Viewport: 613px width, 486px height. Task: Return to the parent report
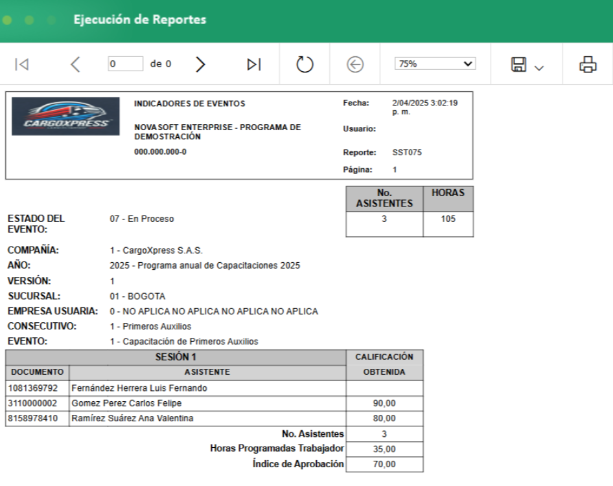tap(355, 64)
